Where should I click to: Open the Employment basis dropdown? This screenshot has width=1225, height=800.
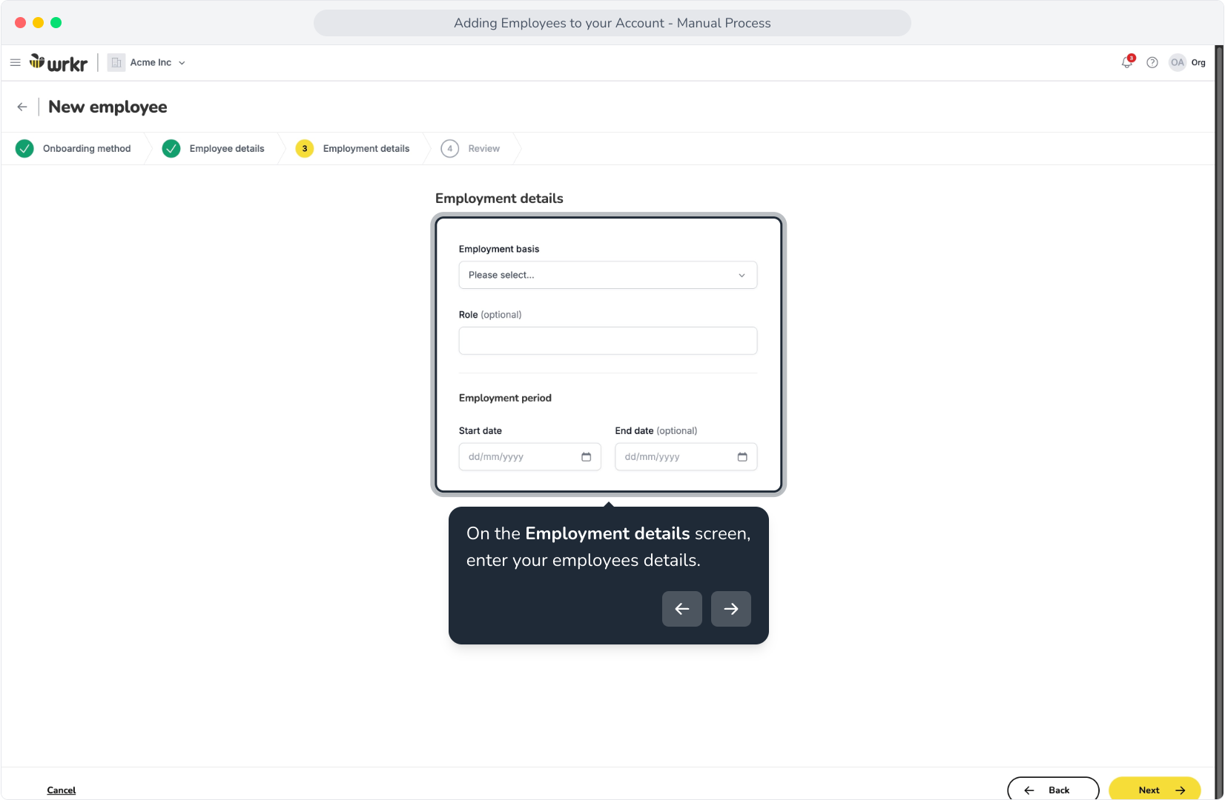pos(608,275)
